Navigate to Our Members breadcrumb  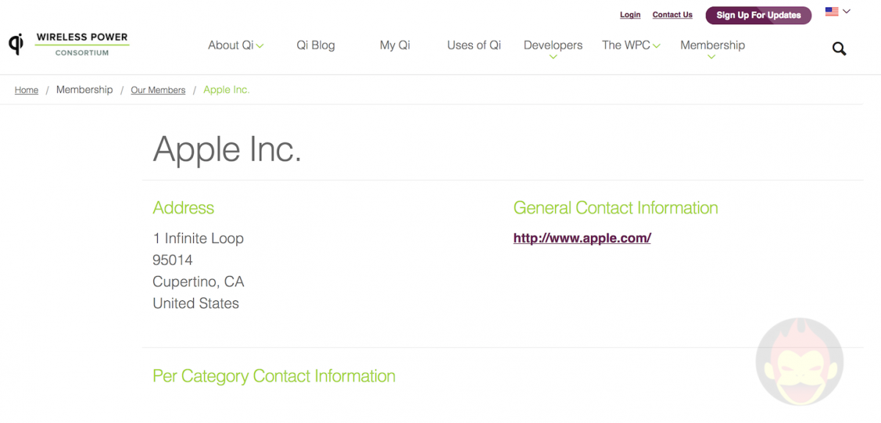(158, 90)
